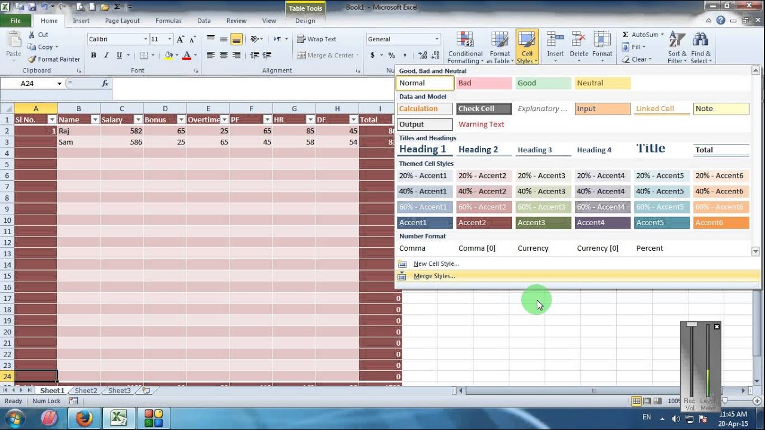Viewport: 765px width, 430px height.
Task: Apply the red Font Color button
Action: tap(186, 56)
